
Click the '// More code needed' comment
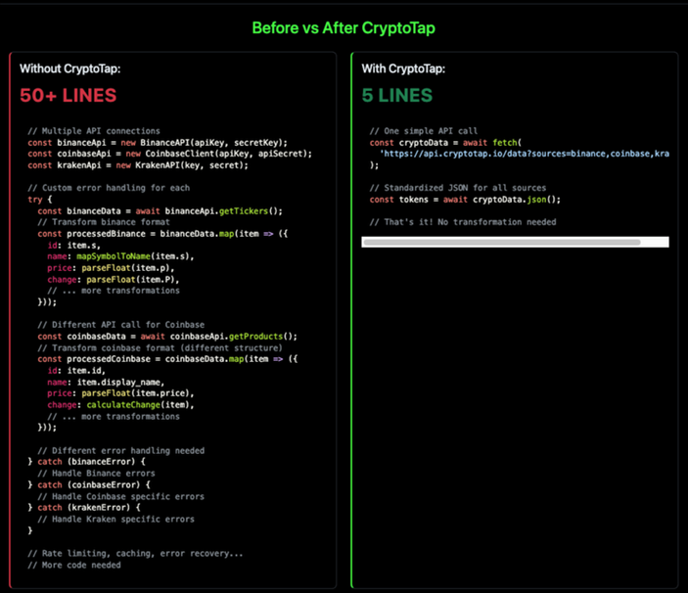74,565
